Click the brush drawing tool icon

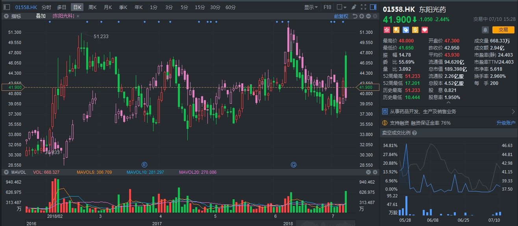pos(353,7)
